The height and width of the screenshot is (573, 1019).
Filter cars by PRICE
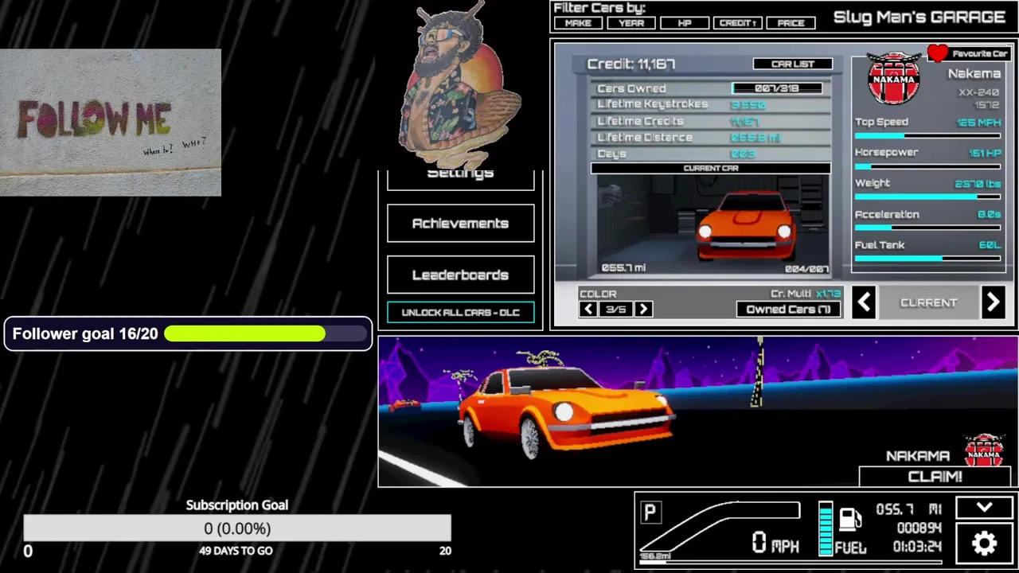pyautogui.click(x=791, y=23)
